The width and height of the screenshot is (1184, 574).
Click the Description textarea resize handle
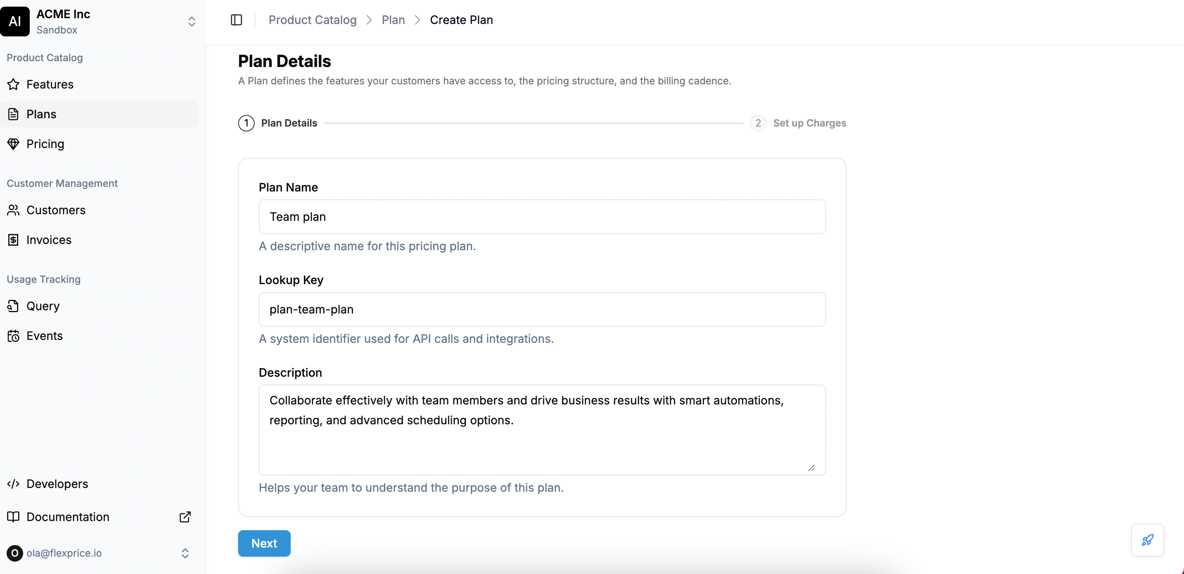811,468
